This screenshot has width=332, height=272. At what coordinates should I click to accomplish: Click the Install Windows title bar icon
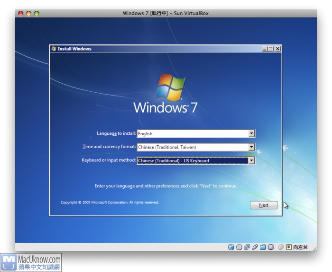[x=54, y=49]
